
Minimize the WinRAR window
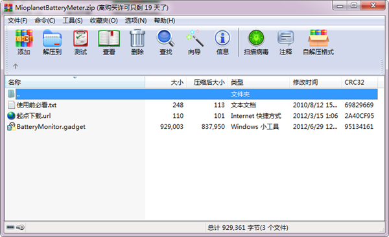coord(340,6)
